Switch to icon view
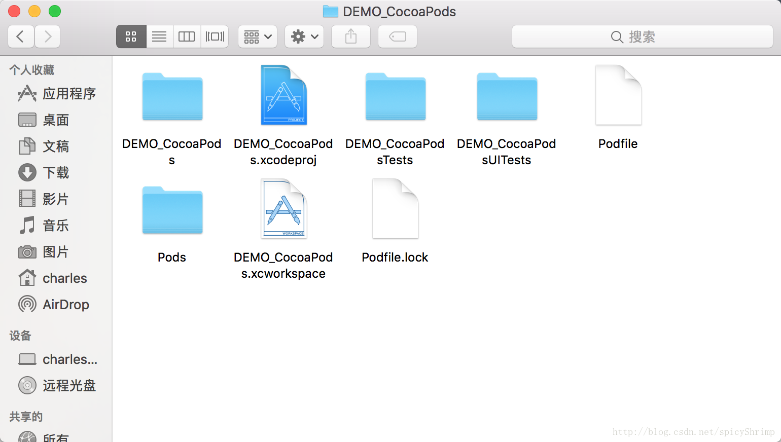Image resolution: width=781 pixels, height=442 pixels. pyautogui.click(x=131, y=36)
